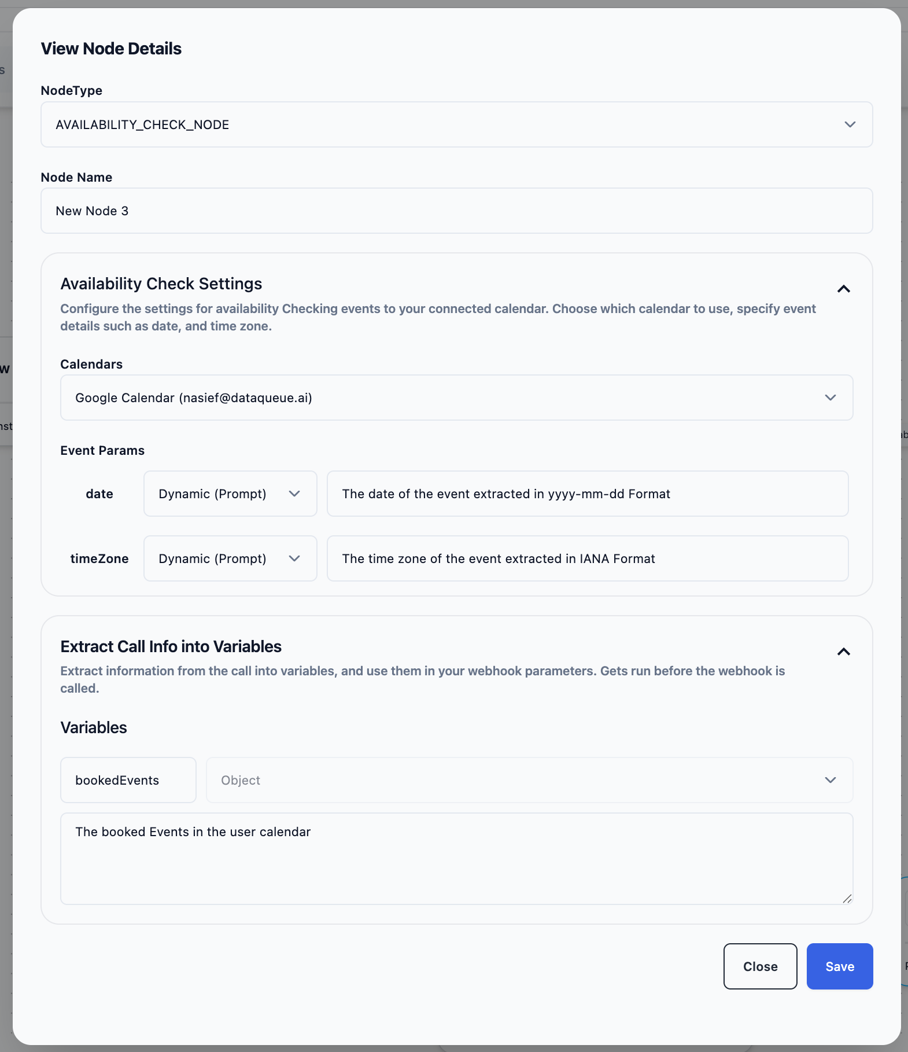The image size is (908, 1052).
Task: Edit the time zone IANA prompt field
Action: [x=587, y=558]
